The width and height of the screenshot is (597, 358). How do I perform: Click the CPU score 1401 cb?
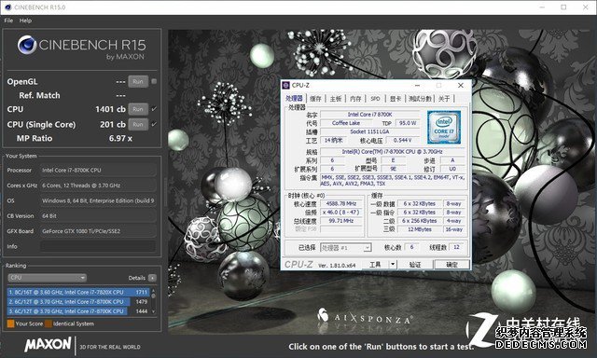point(110,109)
